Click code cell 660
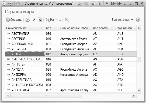 [52, 64]
